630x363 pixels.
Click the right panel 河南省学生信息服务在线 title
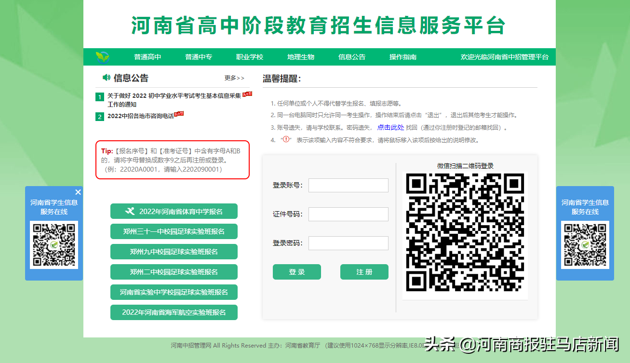tap(585, 207)
